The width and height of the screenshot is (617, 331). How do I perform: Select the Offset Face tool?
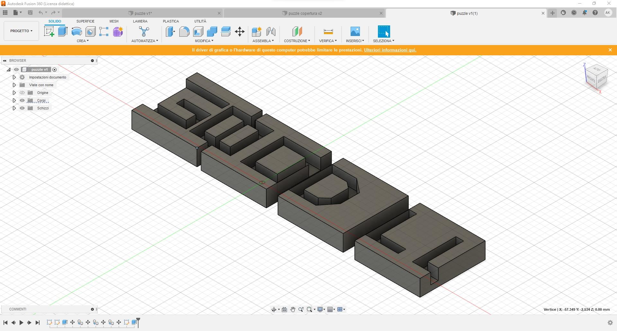[x=226, y=32]
